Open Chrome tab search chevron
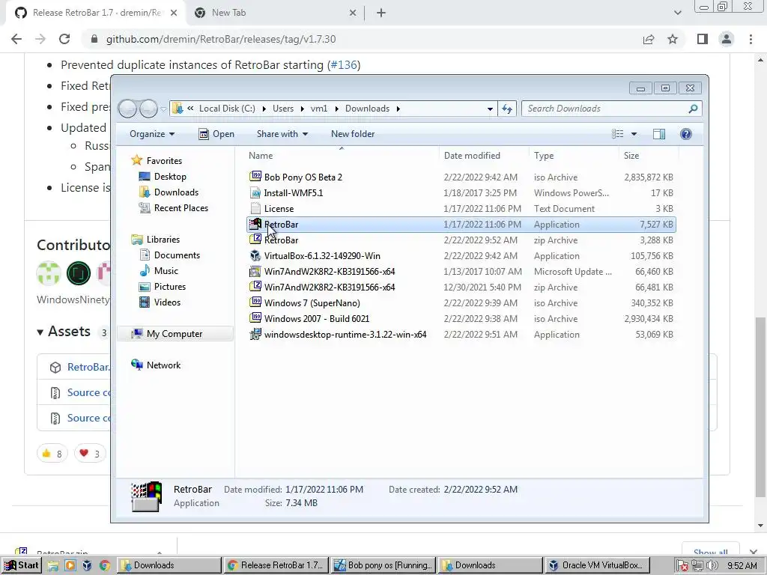767x575 pixels. click(677, 13)
